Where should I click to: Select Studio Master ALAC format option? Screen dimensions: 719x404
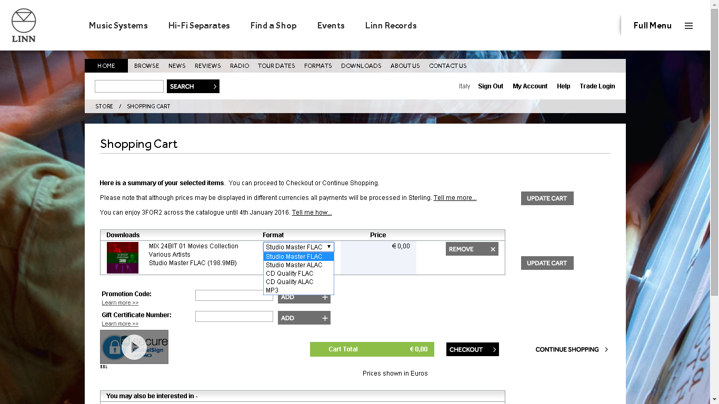[294, 265]
